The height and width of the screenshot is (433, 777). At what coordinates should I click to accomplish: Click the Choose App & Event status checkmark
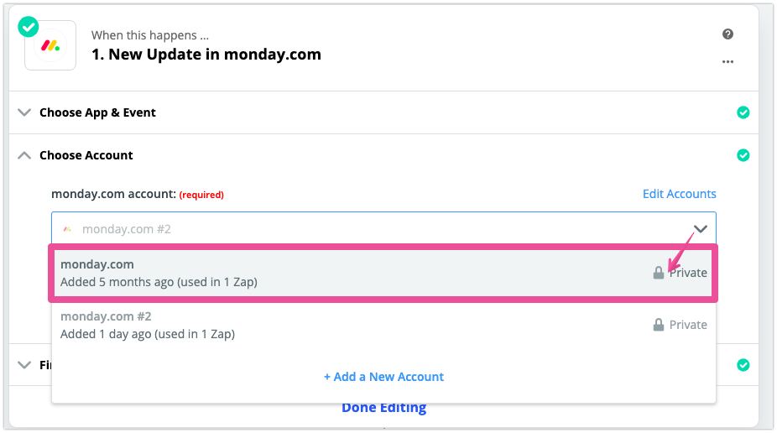point(743,112)
